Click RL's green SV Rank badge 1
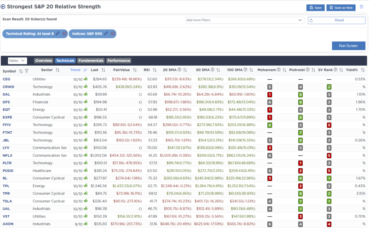 [x=329, y=179]
